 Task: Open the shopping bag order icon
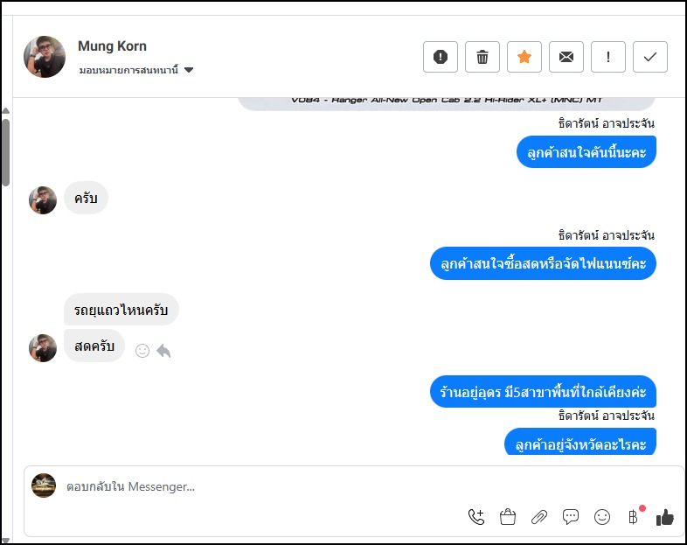(508, 517)
